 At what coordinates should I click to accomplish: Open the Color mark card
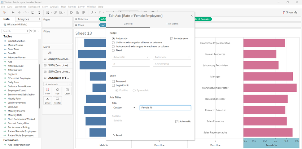(x=47, y=91)
